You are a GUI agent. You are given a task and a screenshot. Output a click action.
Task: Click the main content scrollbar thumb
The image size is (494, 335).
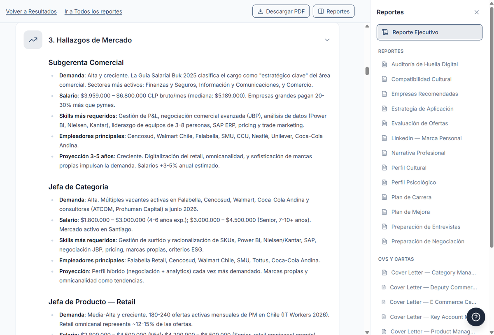367,71
